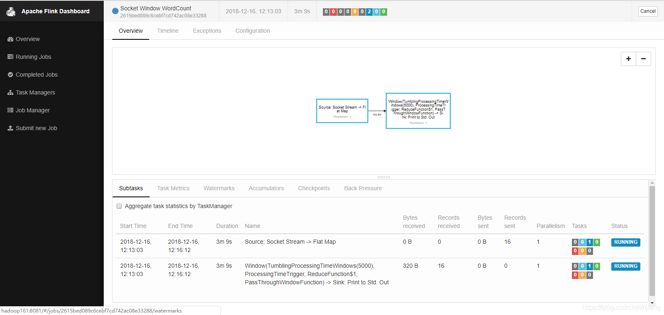Click the job ID 2615bed089c6cebf7cd742ac08e33288

[164, 16]
